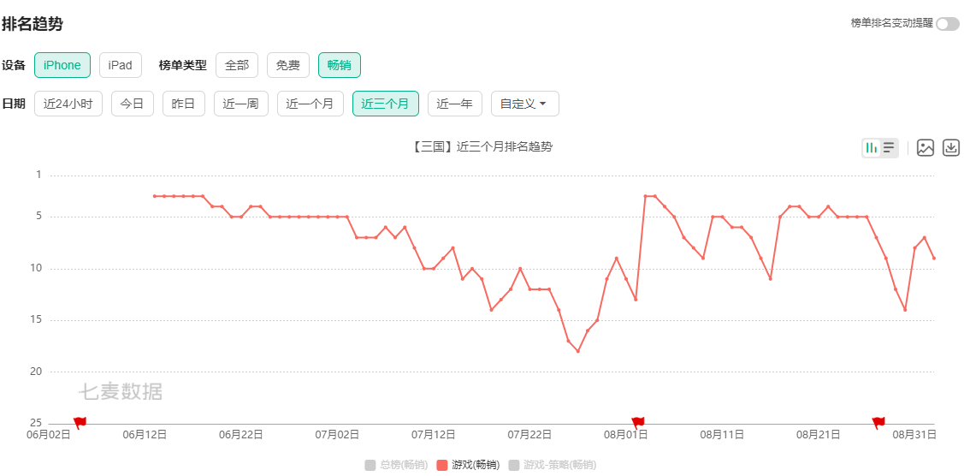Viewport: 964px width, 476px height.
Task: Set date range to 近24小时
Action: [x=68, y=104]
